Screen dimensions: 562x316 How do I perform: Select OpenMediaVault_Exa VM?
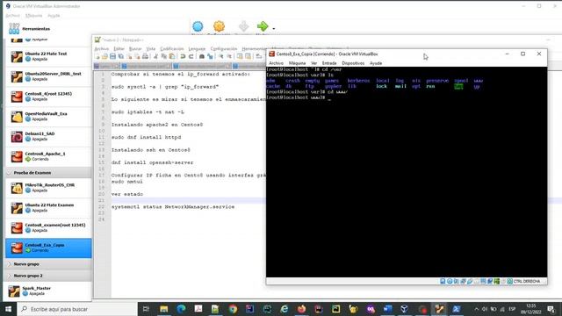48,117
